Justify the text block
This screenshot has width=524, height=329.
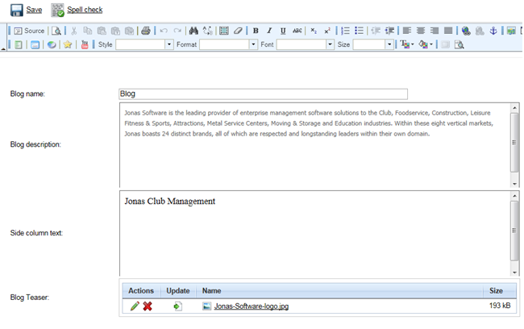pos(448,31)
